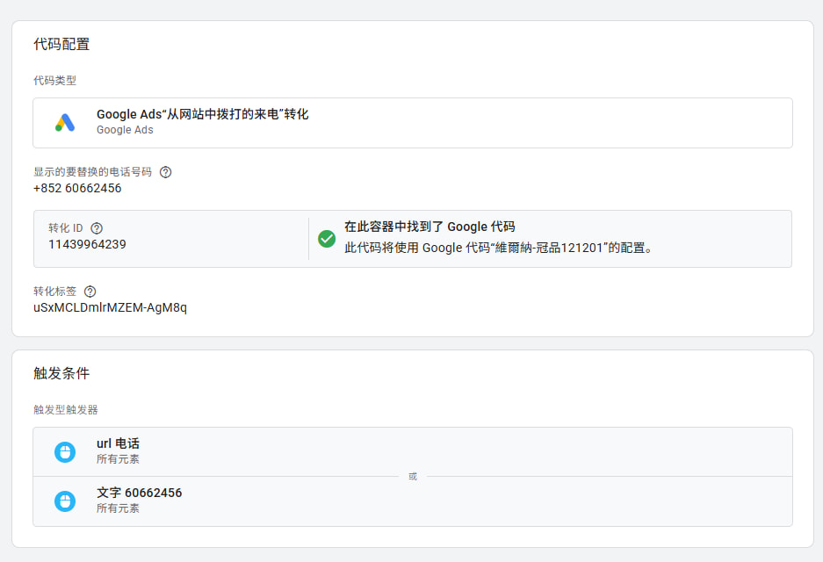Click the phone number +852 60662456
Image resolution: width=823 pixels, height=562 pixels.
point(77,188)
